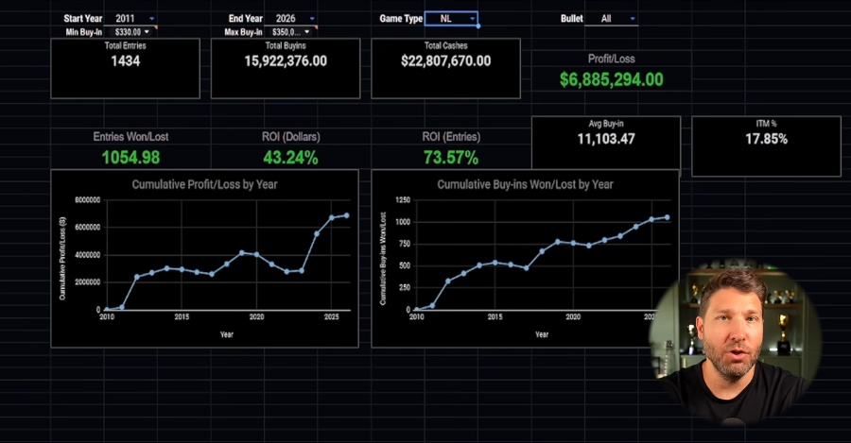Click the final data point of the Profit/Loss chart
The width and height of the screenshot is (851, 443).
(x=346, y=215)
